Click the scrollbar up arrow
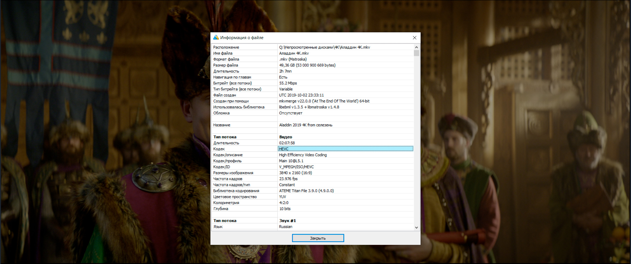The image size is (631, 264). (x=416, y=47)
